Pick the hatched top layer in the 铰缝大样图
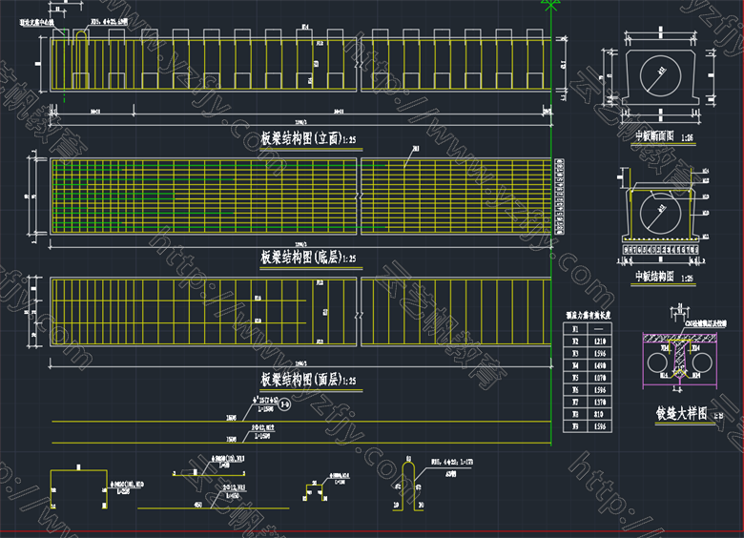 pyautogui.click(x=679, y=338)
